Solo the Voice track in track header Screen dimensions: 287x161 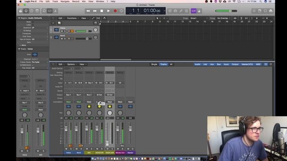(65, 31)
